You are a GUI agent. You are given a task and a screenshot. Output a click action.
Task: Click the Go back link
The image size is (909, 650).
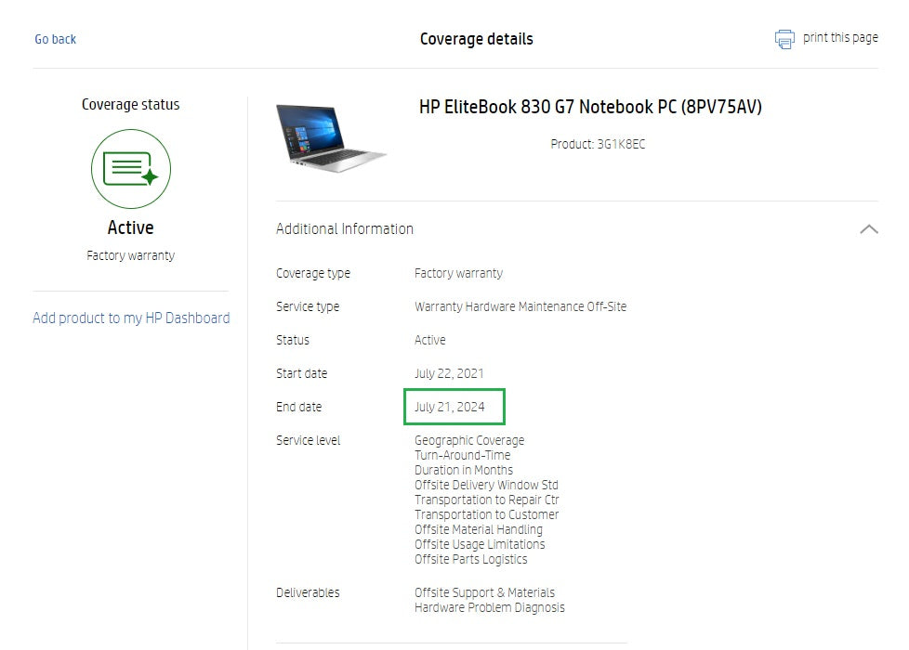pyautogui.click(x=55, y=39)
